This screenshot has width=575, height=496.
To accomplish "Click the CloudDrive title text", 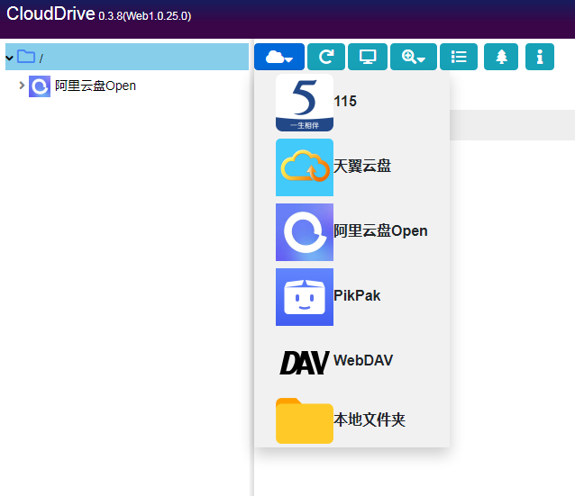I will click(50, 14).
